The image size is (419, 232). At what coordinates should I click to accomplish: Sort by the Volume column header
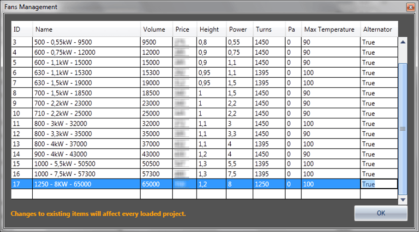[x=156, y=29]
